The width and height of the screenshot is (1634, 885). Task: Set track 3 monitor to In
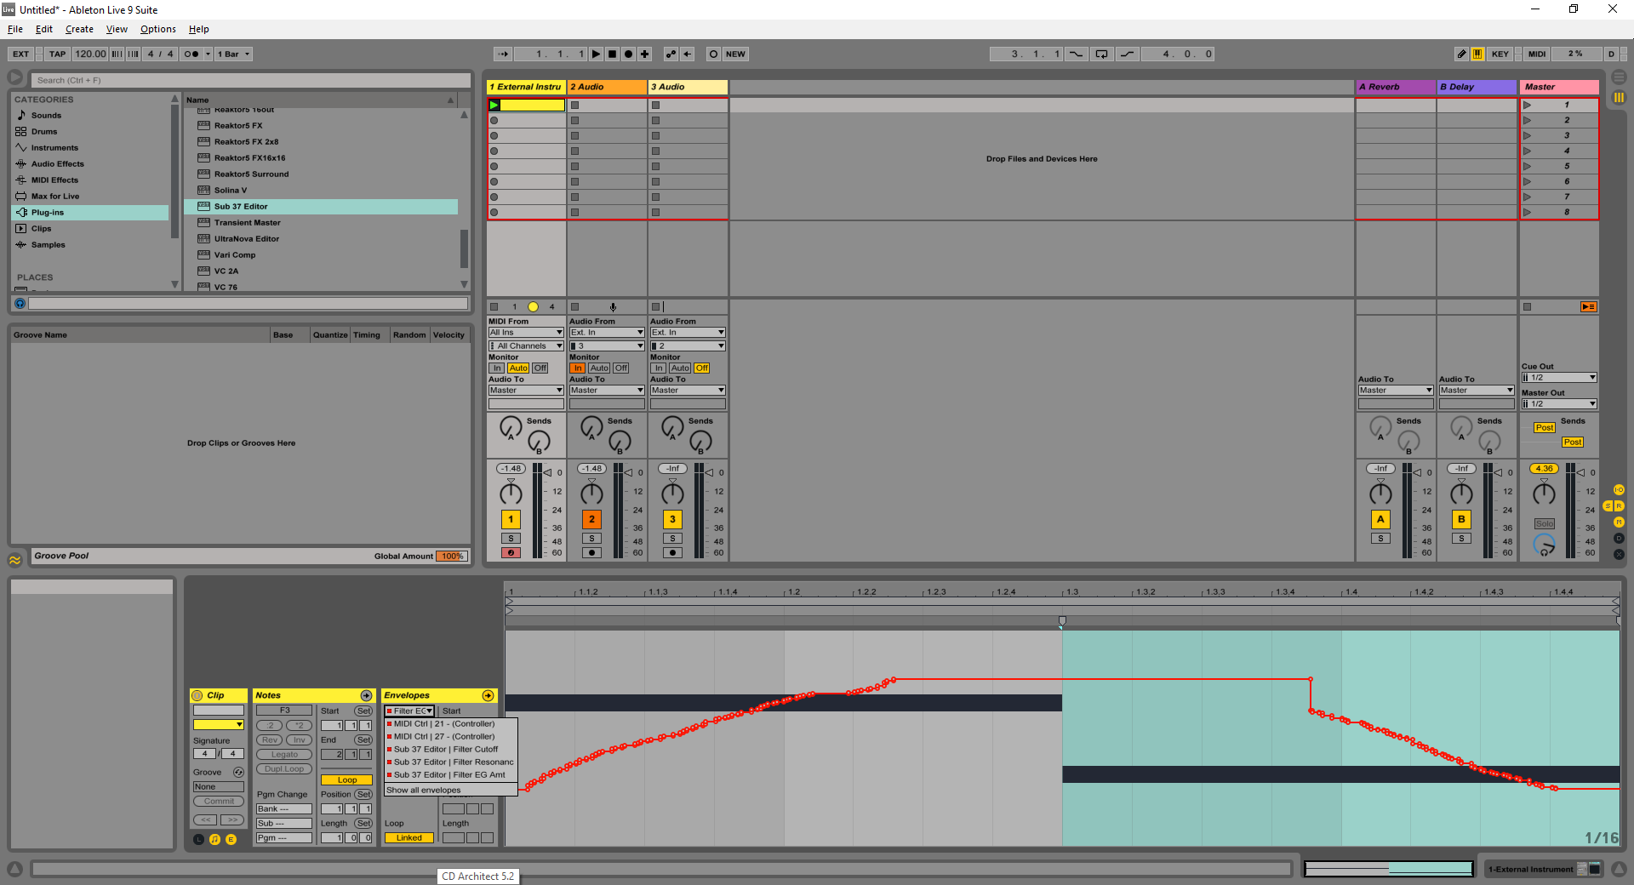[659, 368]
